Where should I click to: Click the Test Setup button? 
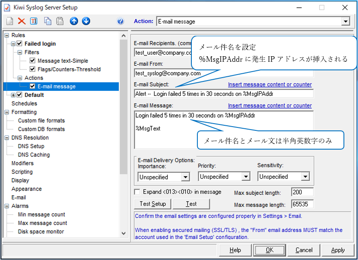[x=153, y=204]
